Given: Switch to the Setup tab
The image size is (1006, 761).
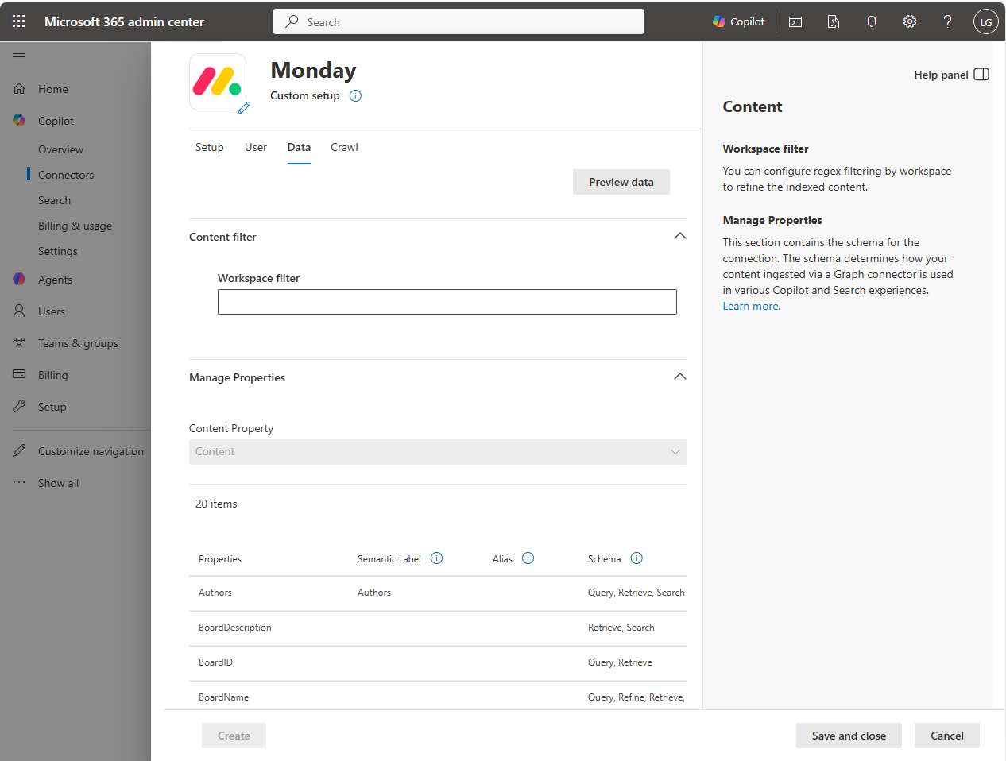Looking at the screenshot, I should [x=210, y=147].
